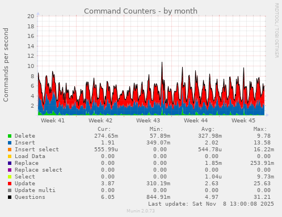The width and height of the screenshot is (282, 217).
Task: Click Delete current value 274.65m
Action: click(106, 136)
